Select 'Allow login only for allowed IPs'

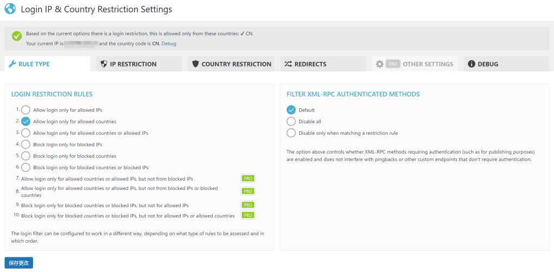point(25,110)
